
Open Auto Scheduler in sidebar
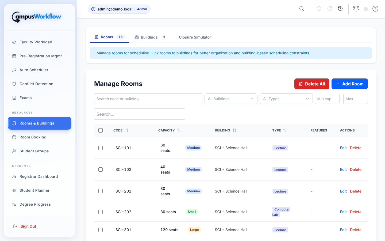tap(40, 70)
